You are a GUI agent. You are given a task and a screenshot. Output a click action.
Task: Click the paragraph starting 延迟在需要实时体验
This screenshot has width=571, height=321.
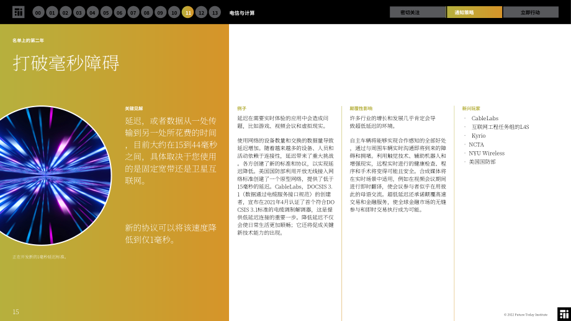(x=283, y=122)
